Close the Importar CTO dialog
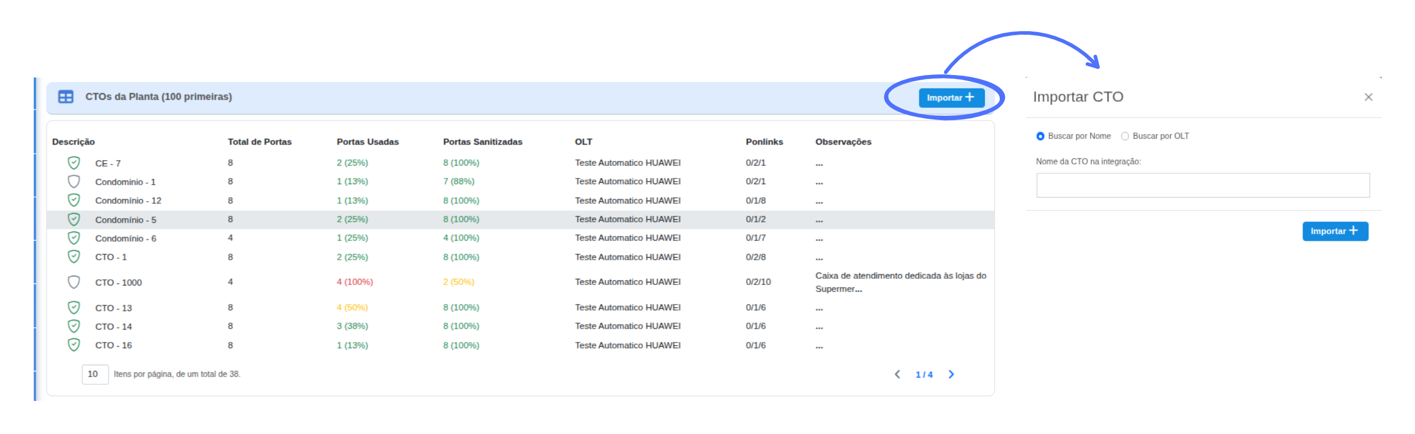The width and height of the screenshot is (1415, 434). [x=1368, y=97]
